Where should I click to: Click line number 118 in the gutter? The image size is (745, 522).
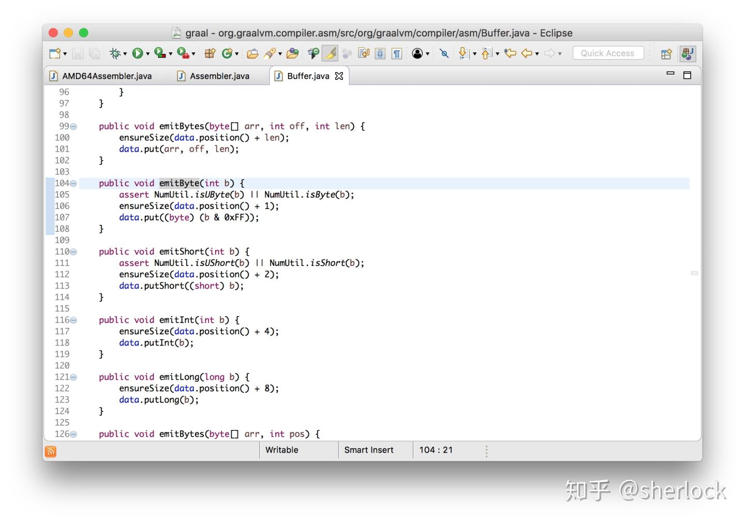pyautogui.click(x=62, y=343)
